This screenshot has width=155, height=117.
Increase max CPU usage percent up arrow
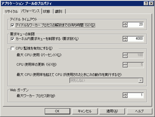point(125,54)
